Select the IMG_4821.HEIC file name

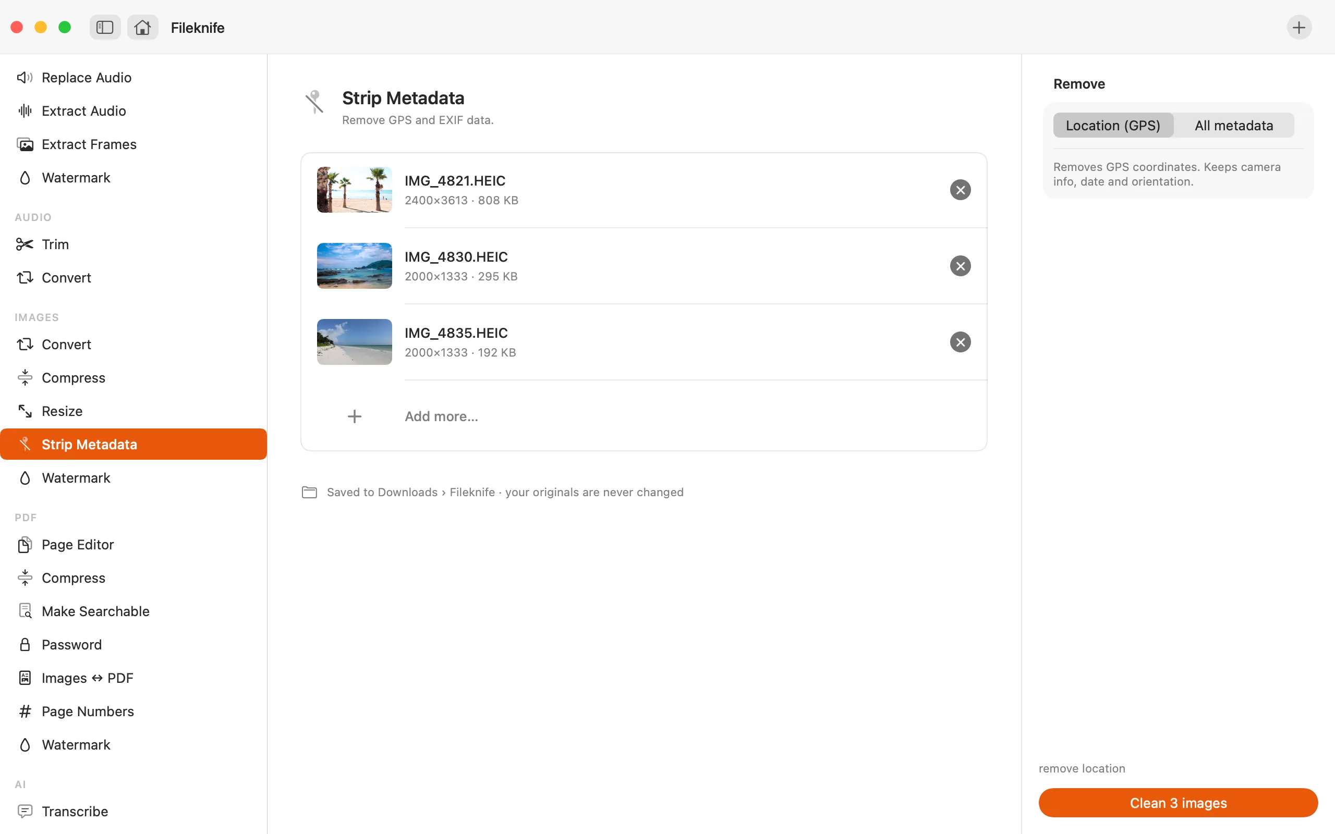(x=455, y=181)
